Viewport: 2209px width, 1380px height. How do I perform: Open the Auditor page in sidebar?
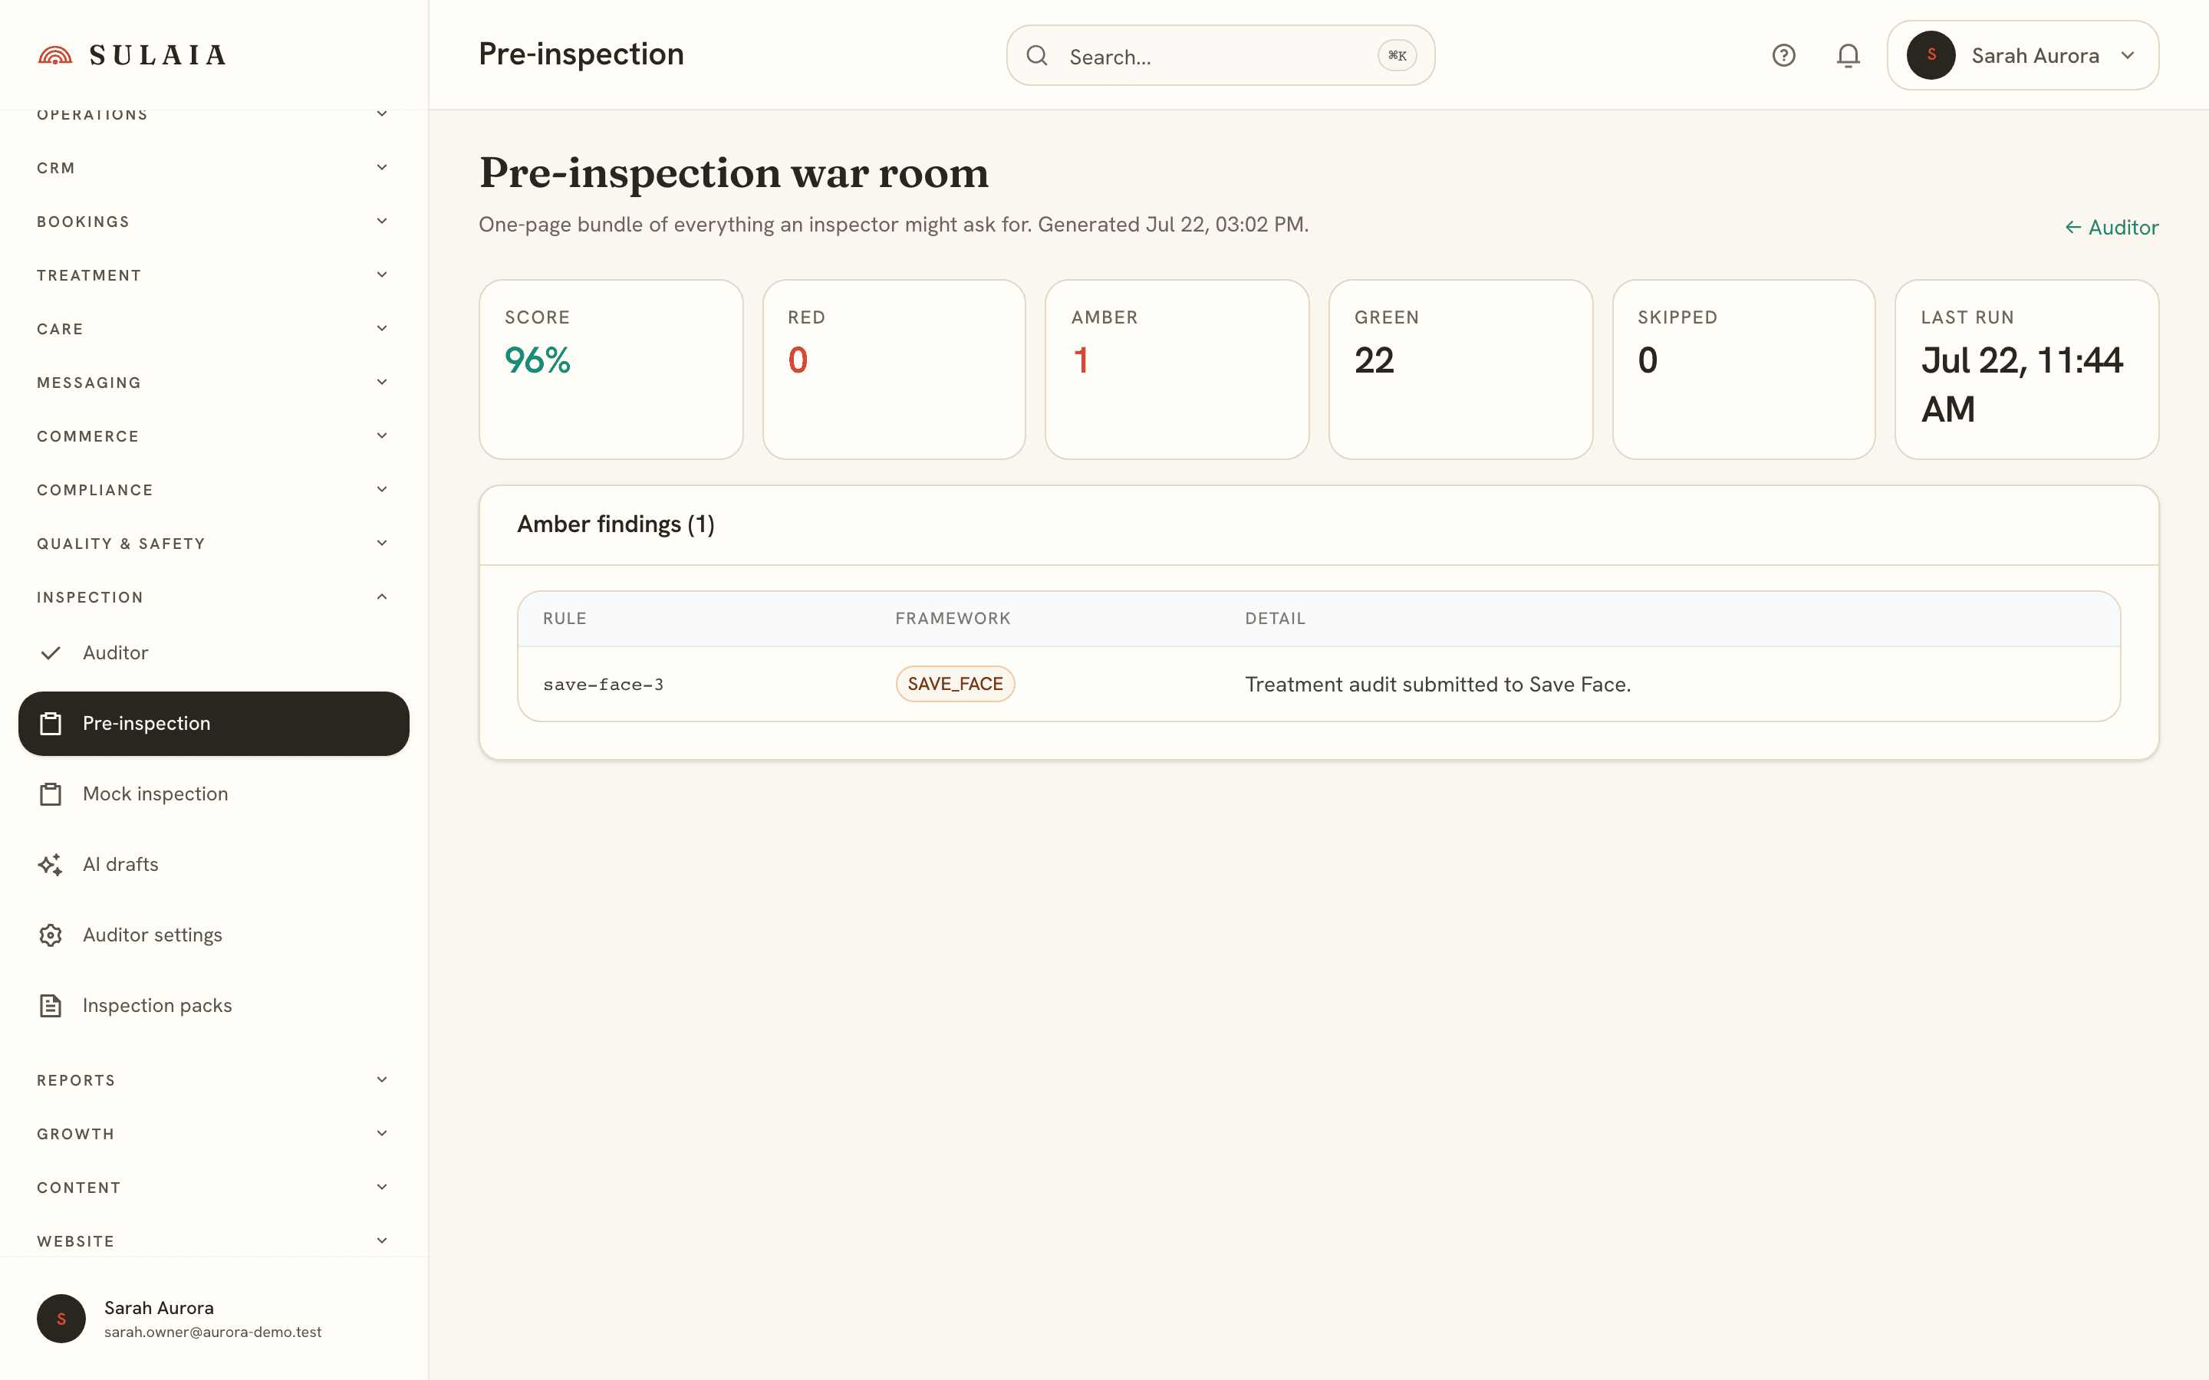tap(213, 652)
